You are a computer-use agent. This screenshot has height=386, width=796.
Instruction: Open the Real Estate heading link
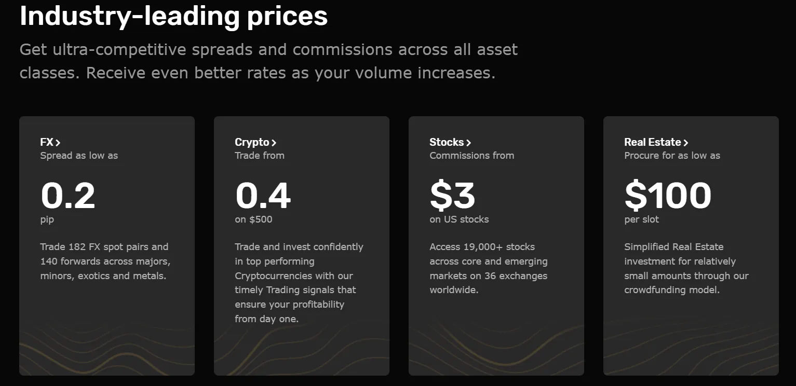(652, 142)
